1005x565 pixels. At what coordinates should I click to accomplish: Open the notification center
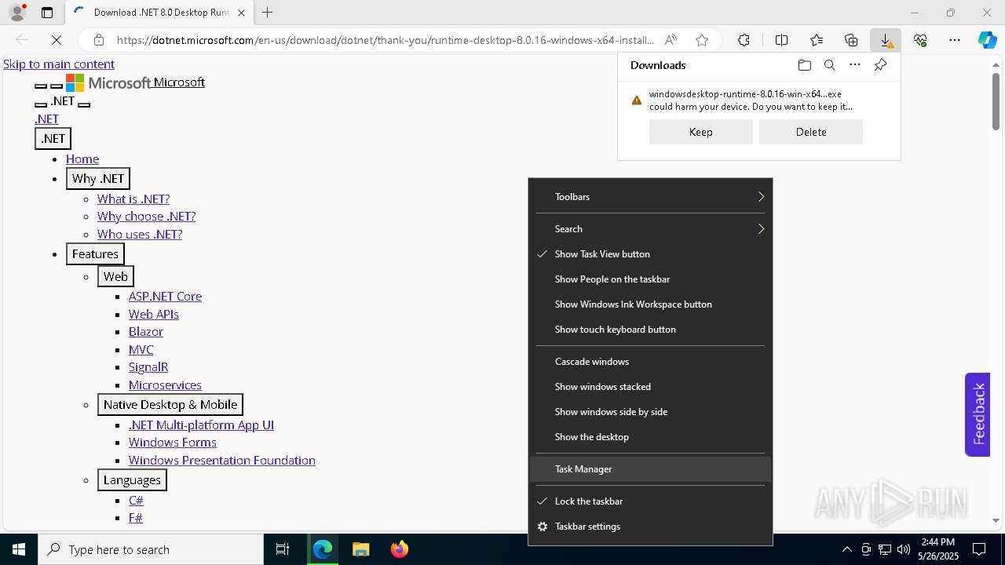[979, 549]
